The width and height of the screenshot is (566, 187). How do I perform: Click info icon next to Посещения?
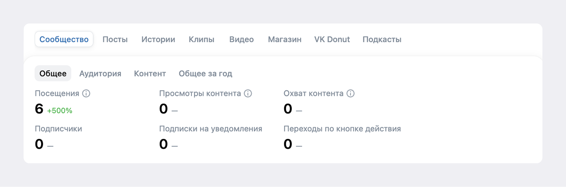(86, 93)
